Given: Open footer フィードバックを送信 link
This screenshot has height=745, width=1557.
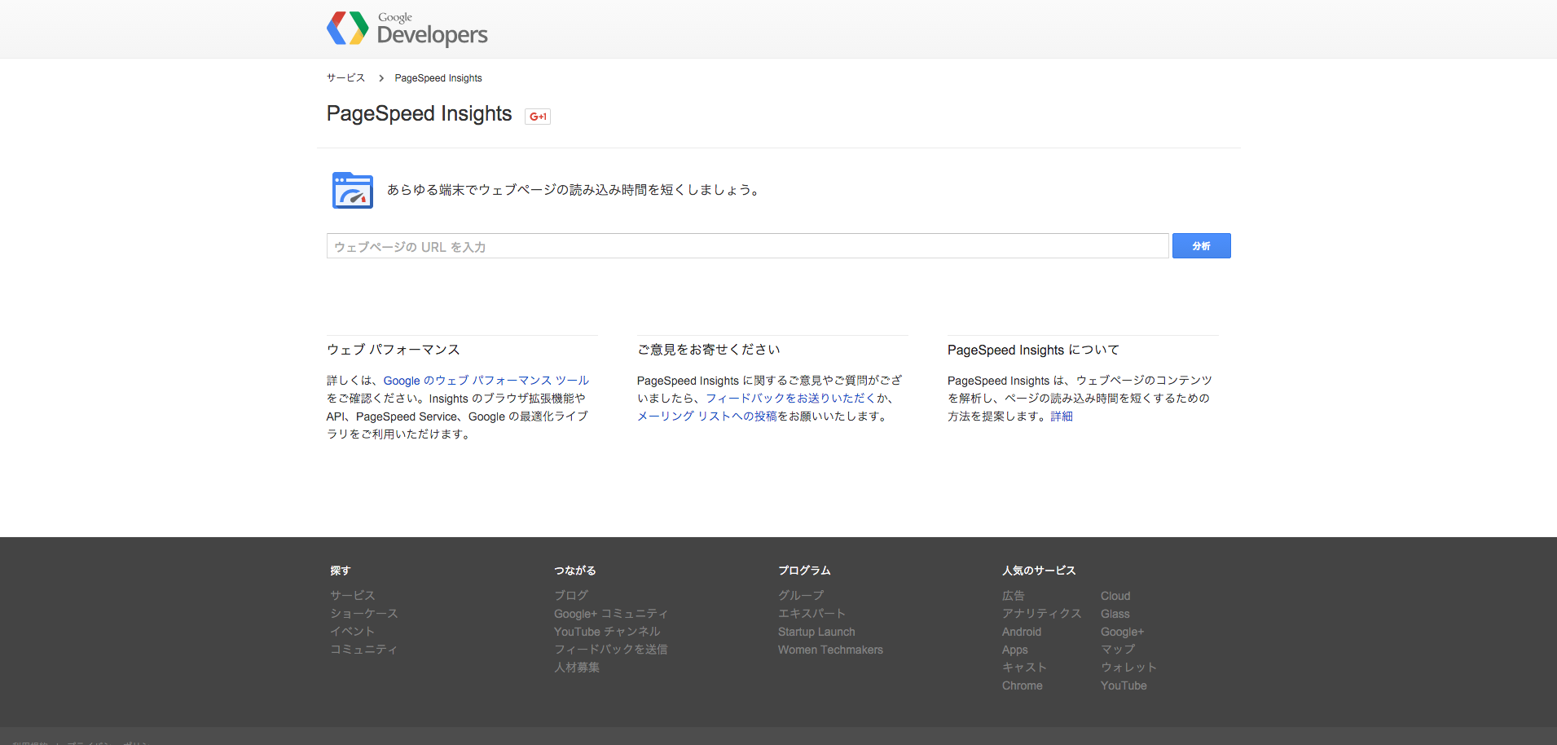Looking at the screenshot, I should [x=611, y=650].
